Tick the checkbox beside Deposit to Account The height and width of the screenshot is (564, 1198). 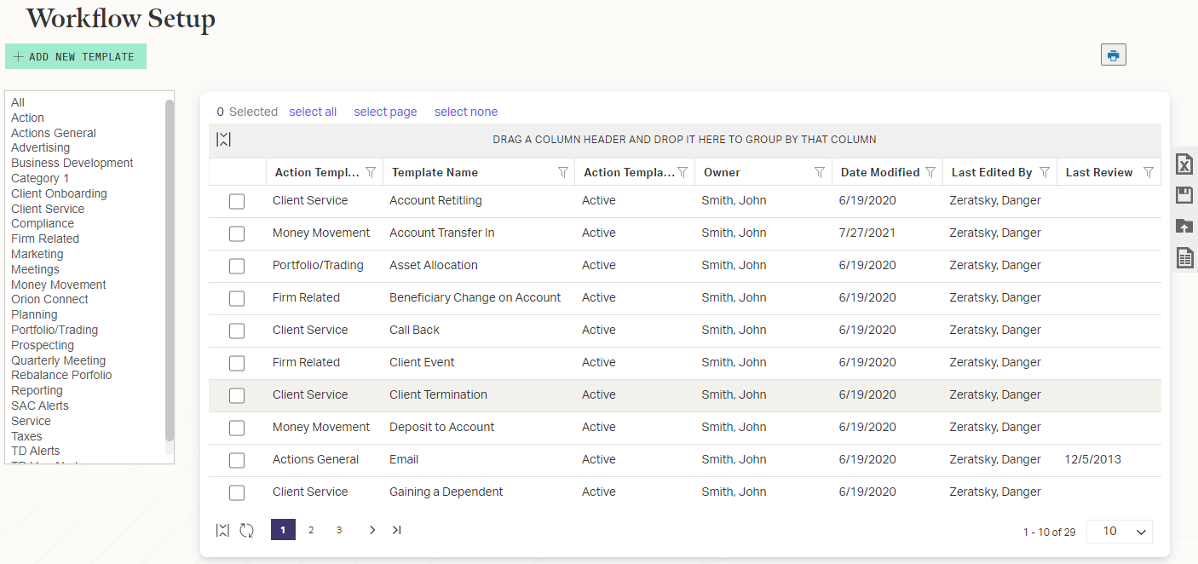(236, 428)
